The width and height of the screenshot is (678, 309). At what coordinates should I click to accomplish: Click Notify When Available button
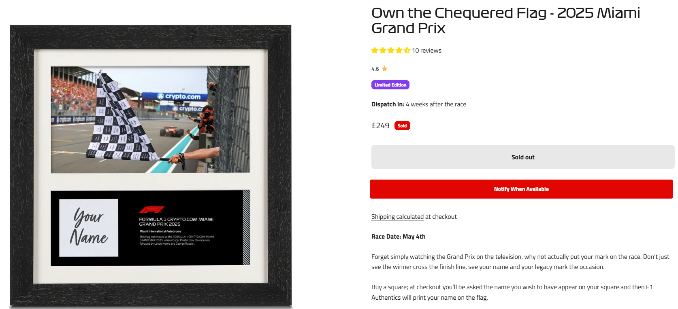tap(521, 189)
